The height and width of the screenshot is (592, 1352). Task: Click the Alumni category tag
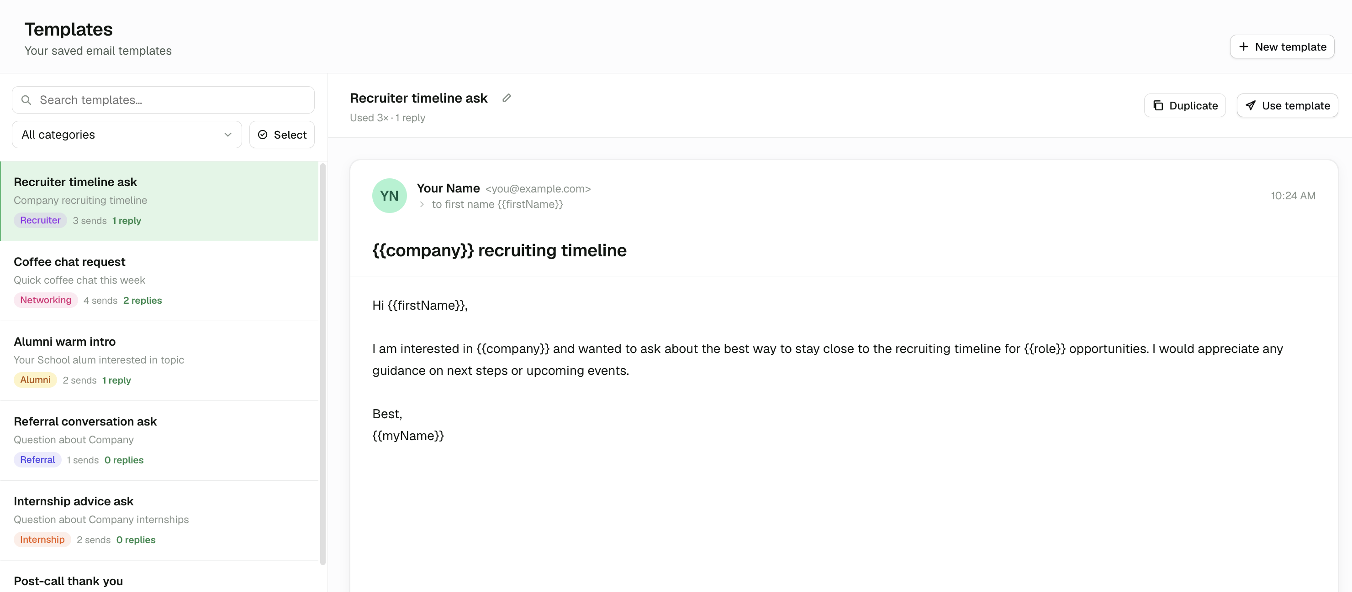35,380
